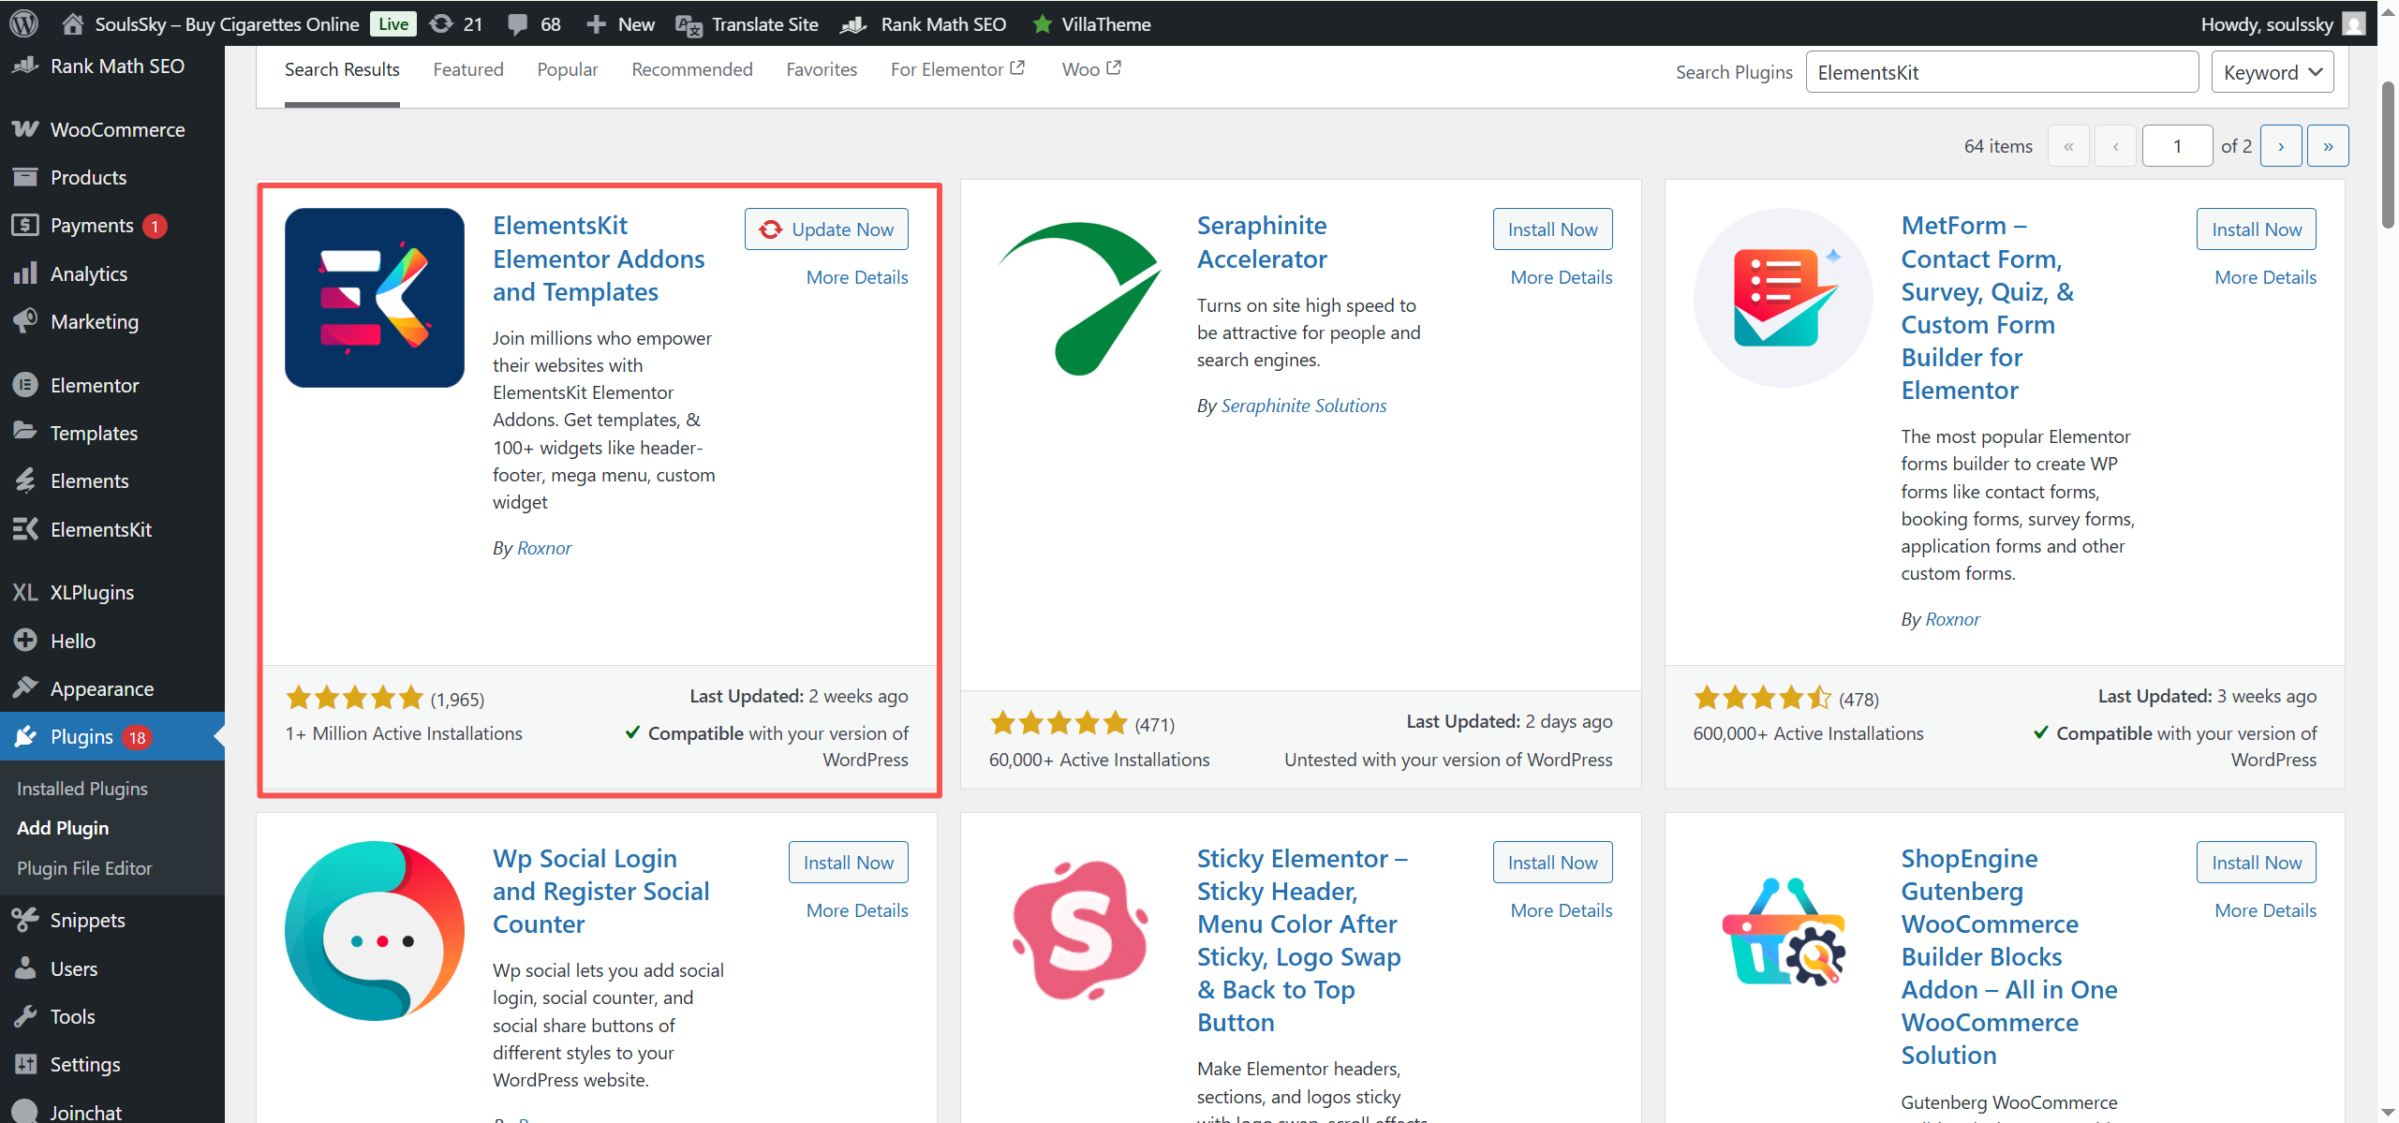Click the Marketing megaphone icon
This screenshot has height=1123, width=2399.
pos(25,321)
